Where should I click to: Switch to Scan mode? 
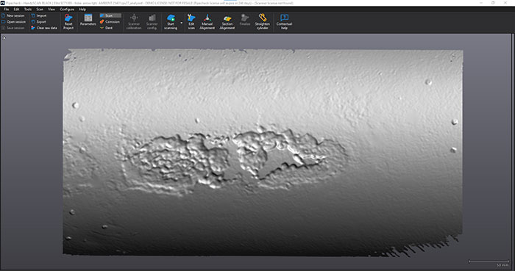(110, 15)
